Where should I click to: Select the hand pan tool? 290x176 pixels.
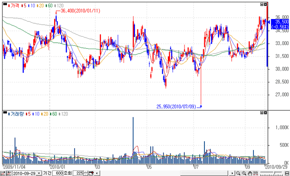[250, 173]
